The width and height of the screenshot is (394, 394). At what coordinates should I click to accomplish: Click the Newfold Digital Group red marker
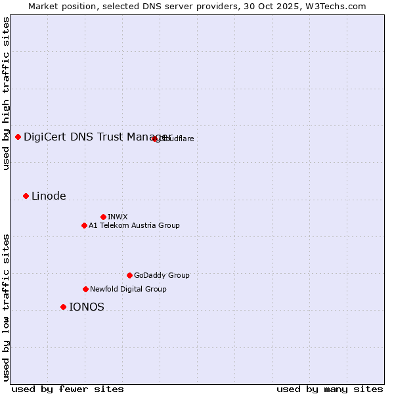(x=85, y=289)
